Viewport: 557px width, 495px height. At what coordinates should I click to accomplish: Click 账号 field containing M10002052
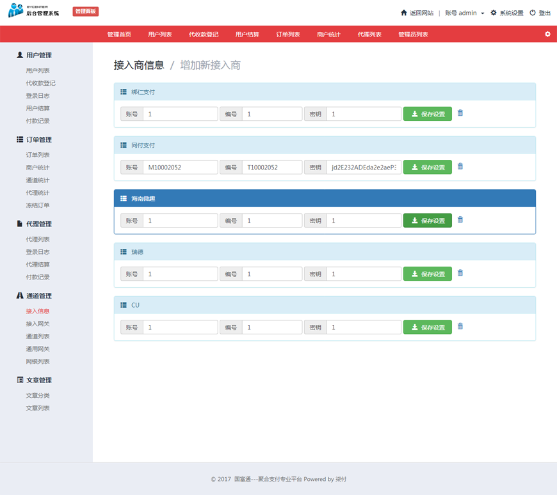181,167
